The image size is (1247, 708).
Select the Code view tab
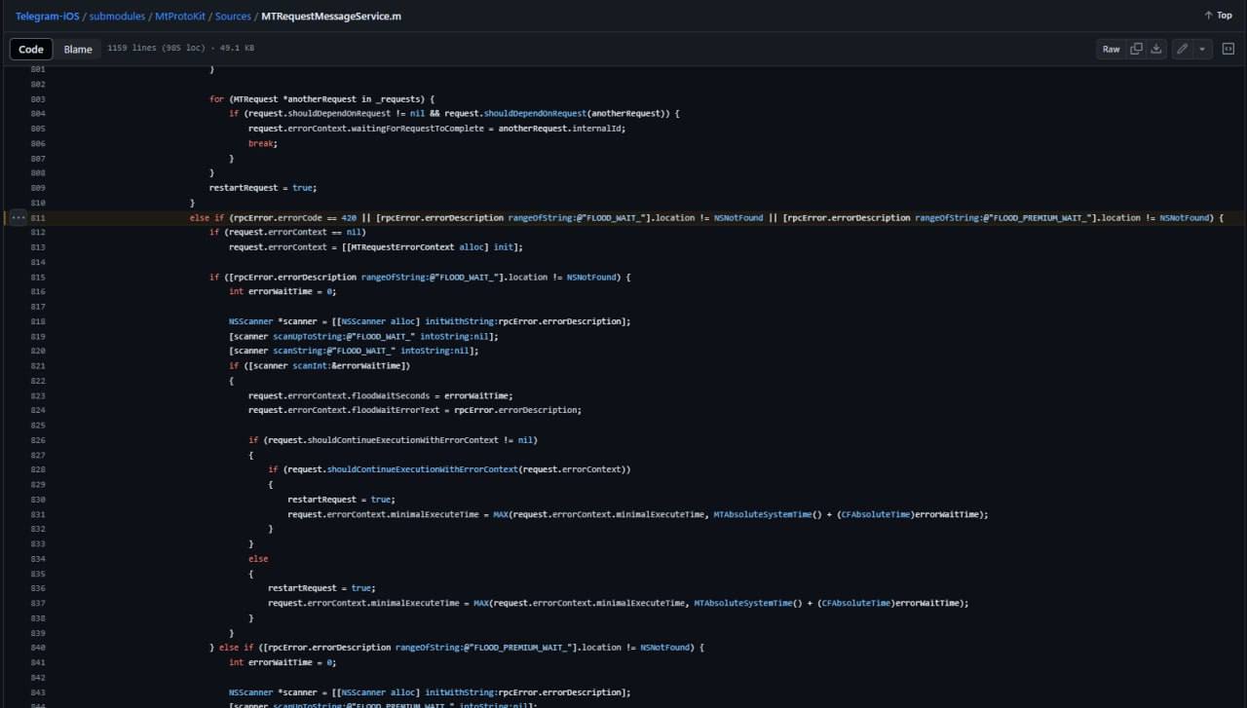pos(31,49)
